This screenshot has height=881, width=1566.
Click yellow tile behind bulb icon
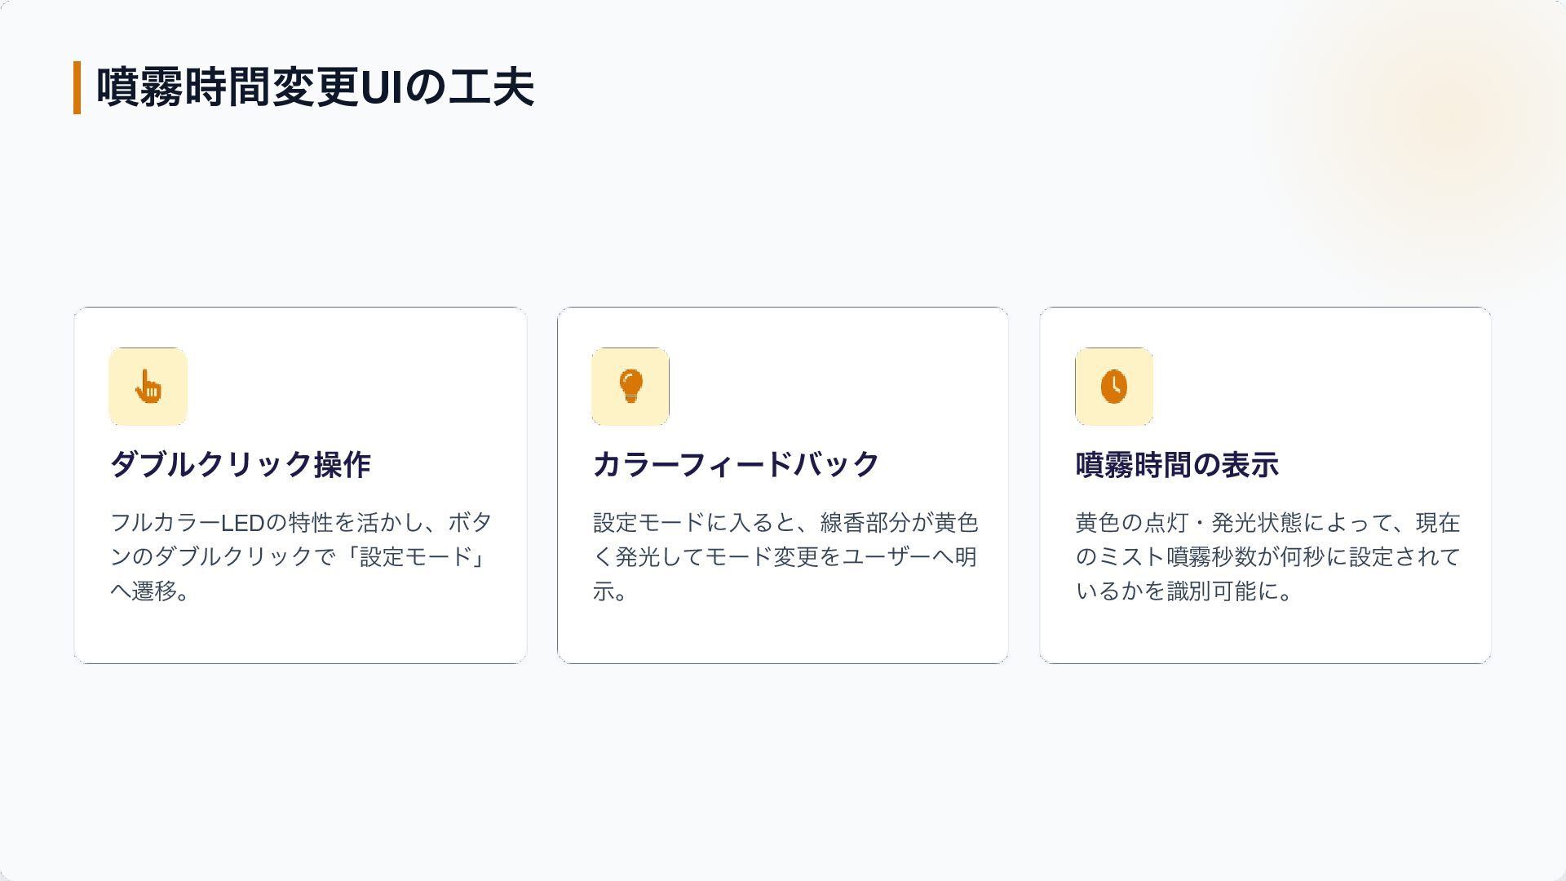coord(630,387)
